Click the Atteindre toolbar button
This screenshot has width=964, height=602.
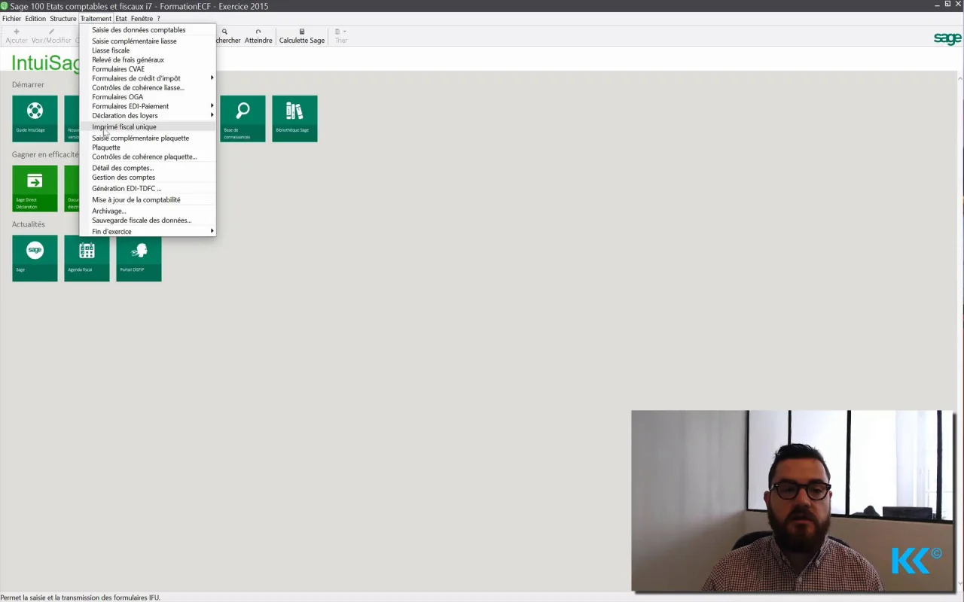coord(258,36)
